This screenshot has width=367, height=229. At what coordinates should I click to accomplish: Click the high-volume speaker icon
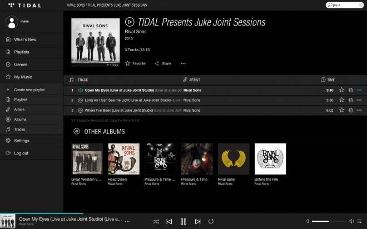click(351, 221)
